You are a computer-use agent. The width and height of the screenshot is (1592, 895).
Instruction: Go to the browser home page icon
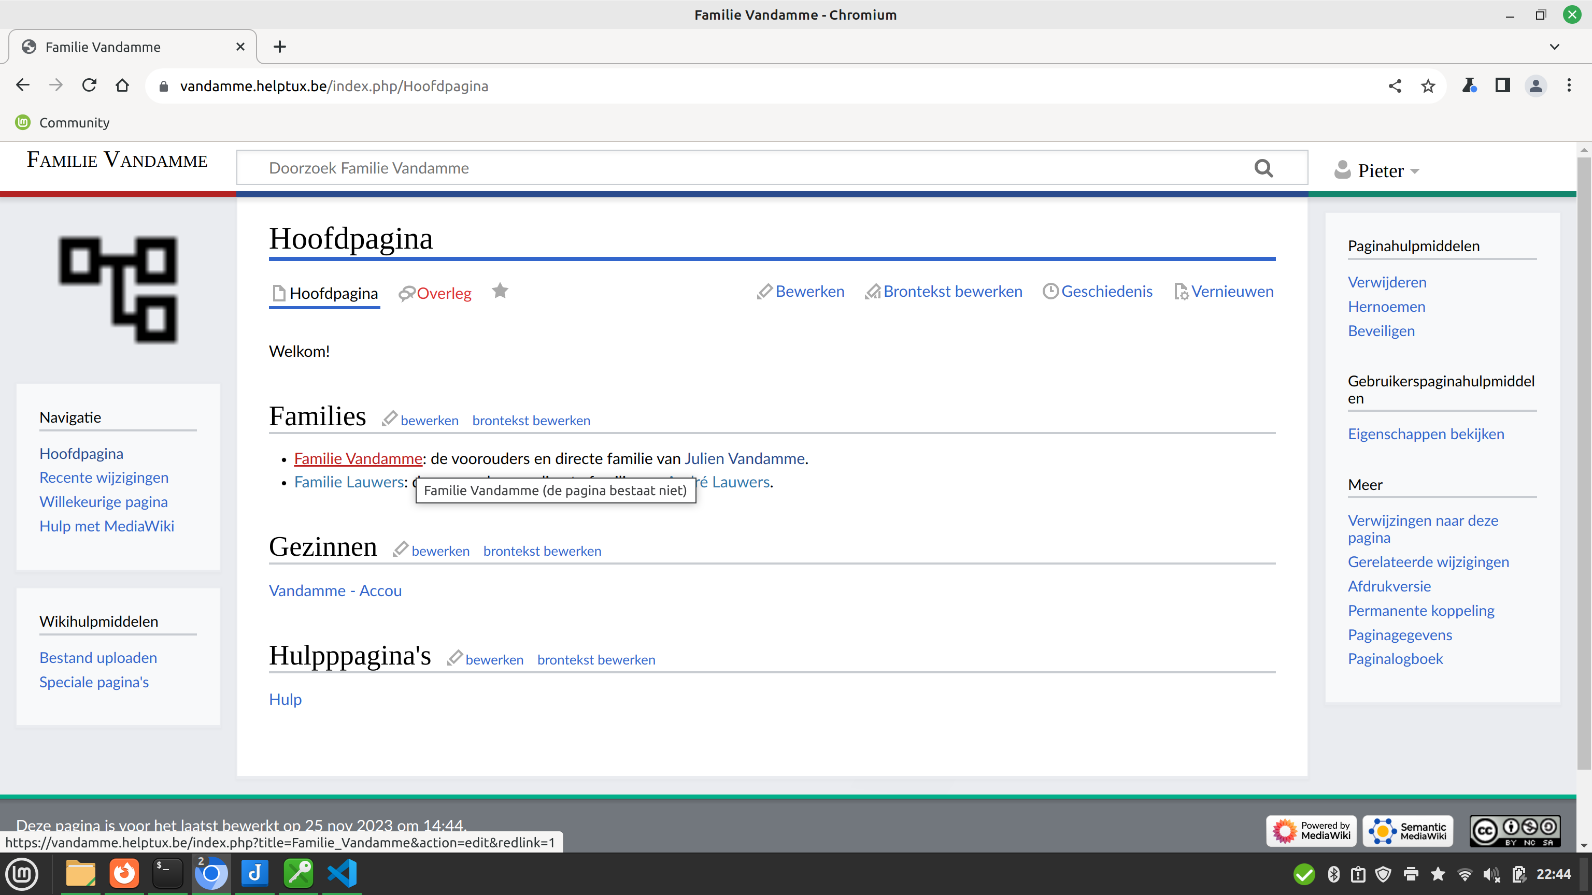click(122, 85)
